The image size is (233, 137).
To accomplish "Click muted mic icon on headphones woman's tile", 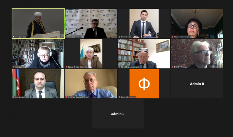I will pos(14,67).
